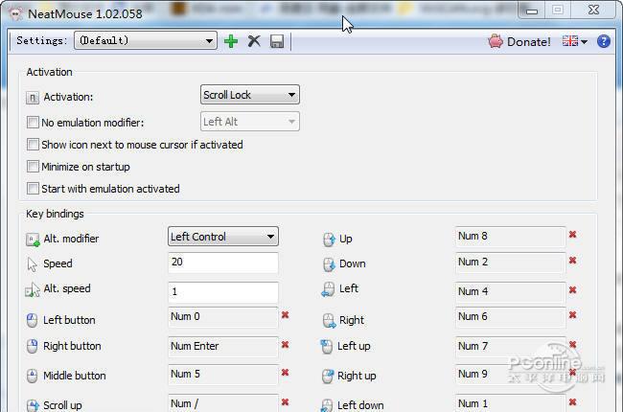Click the Right binding field Num 6
This screenshot has width=623, height=412.
pyautogui.click(x=510, y=316)
